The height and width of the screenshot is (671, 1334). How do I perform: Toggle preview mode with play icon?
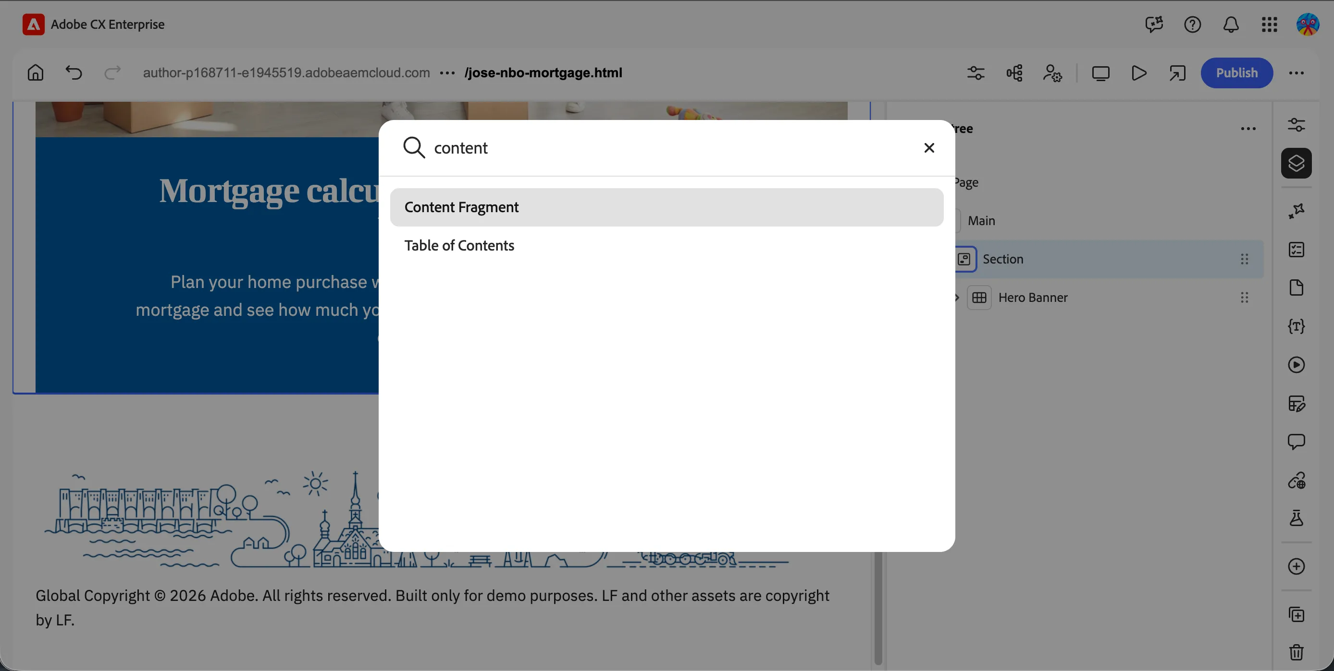point(1139,73)
